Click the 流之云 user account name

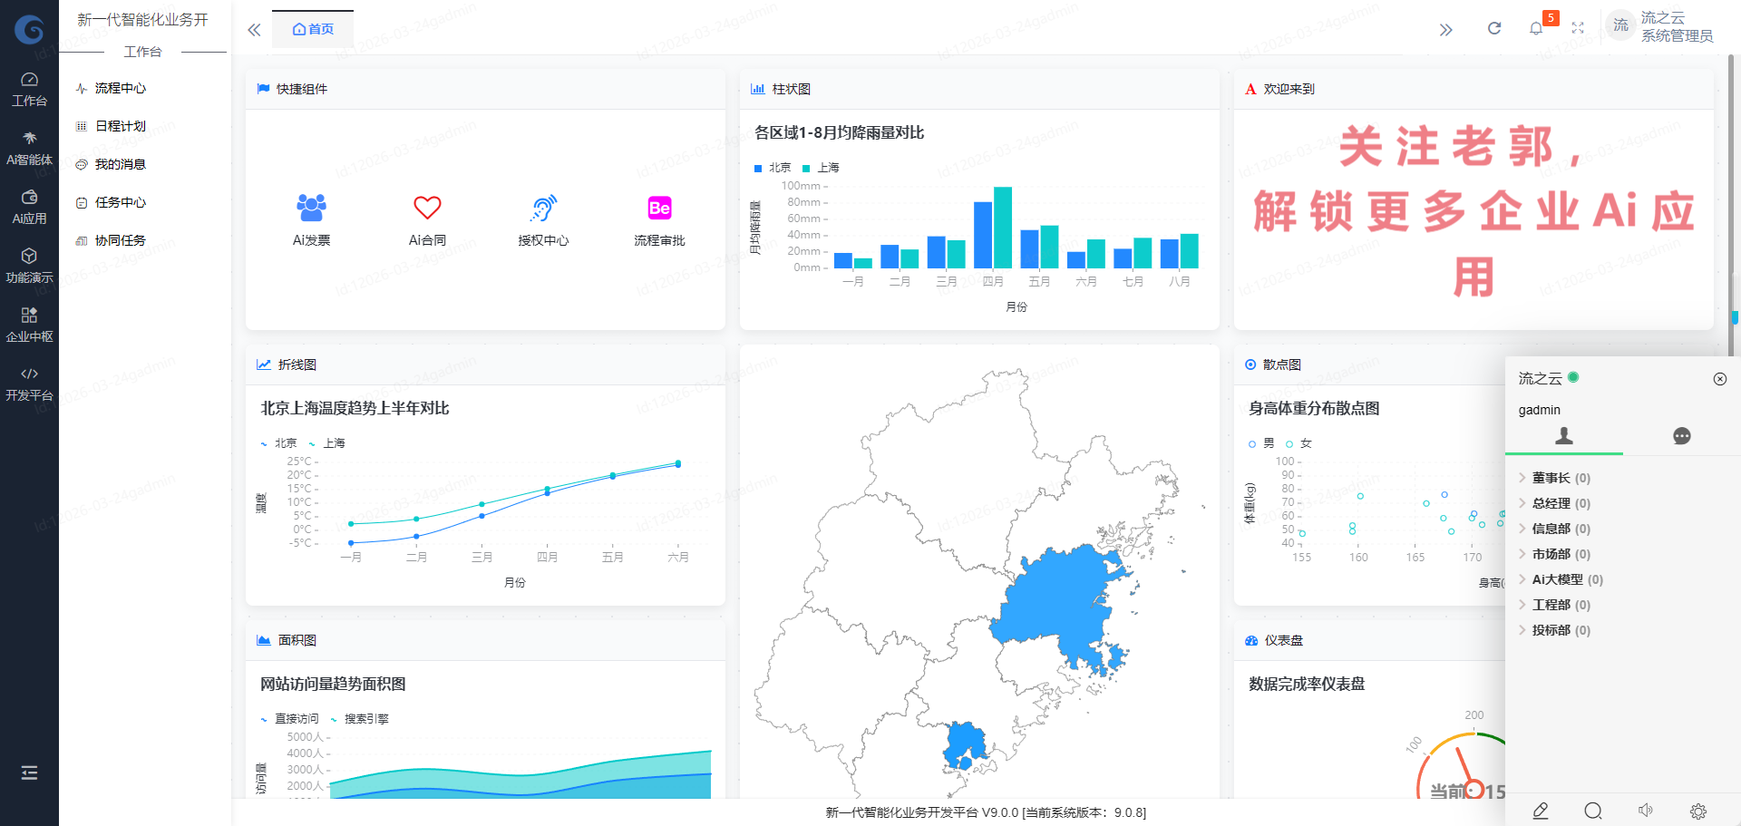click(1662, 18)
